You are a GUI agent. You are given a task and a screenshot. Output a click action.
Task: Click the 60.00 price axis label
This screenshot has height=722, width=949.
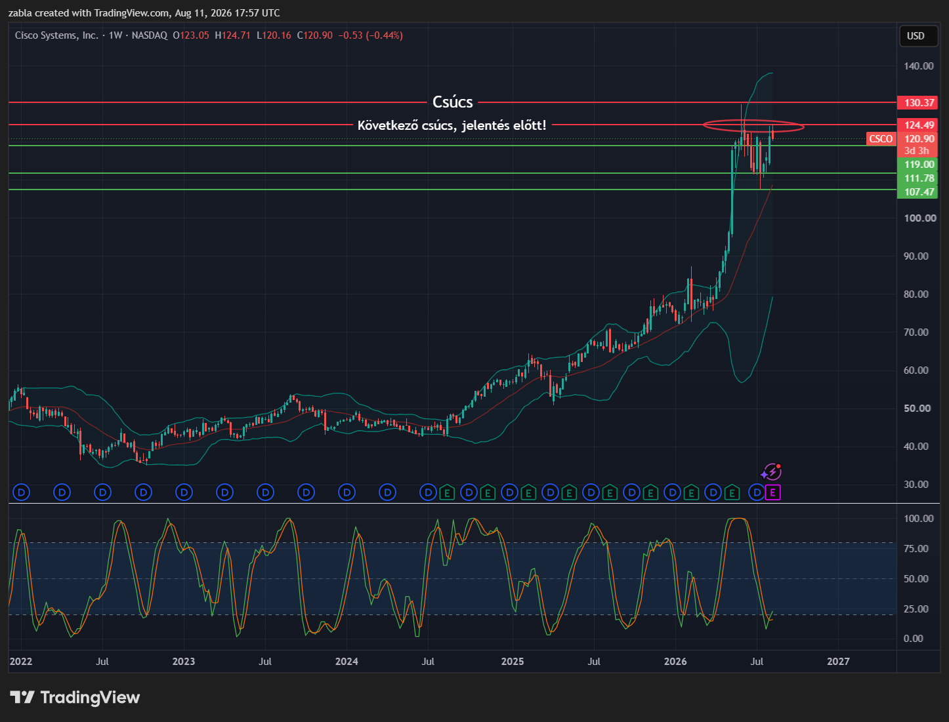pyautogui.click(x=916, y=370)
